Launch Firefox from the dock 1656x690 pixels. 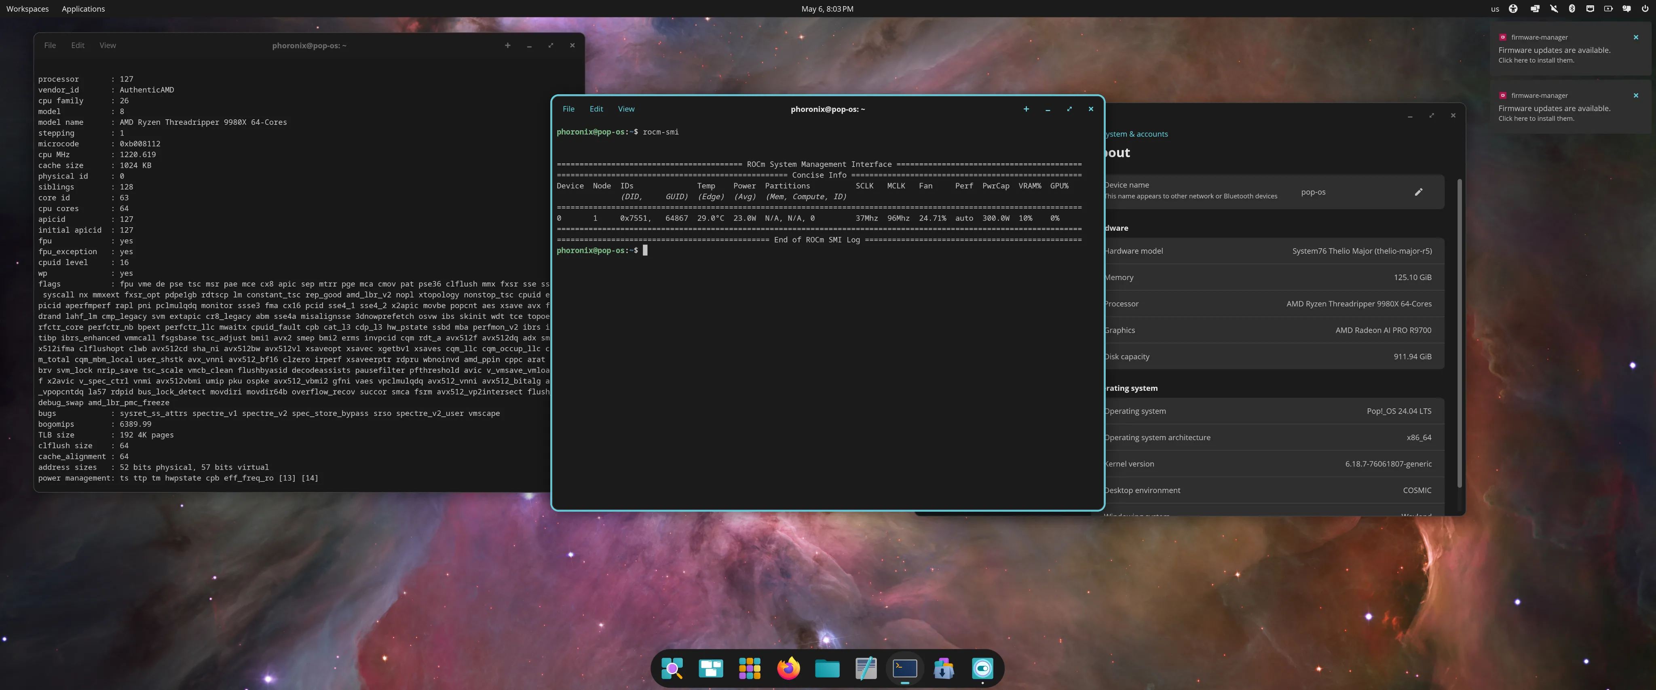(788, 668)
